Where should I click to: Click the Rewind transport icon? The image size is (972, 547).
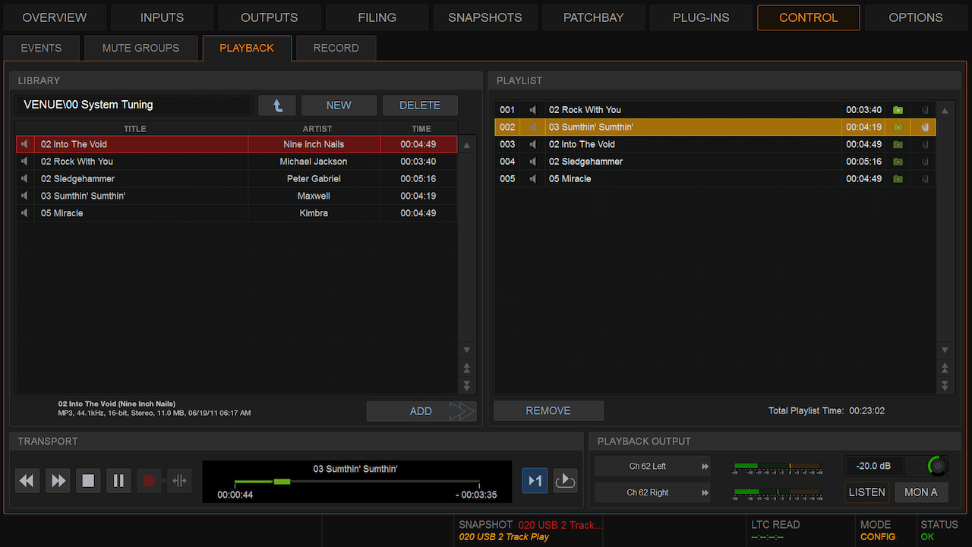coord(27,480)
